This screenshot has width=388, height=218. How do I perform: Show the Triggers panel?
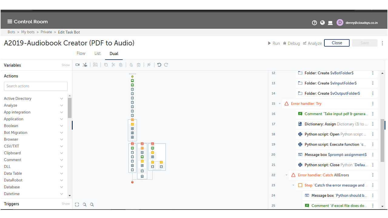pos(65,204)
